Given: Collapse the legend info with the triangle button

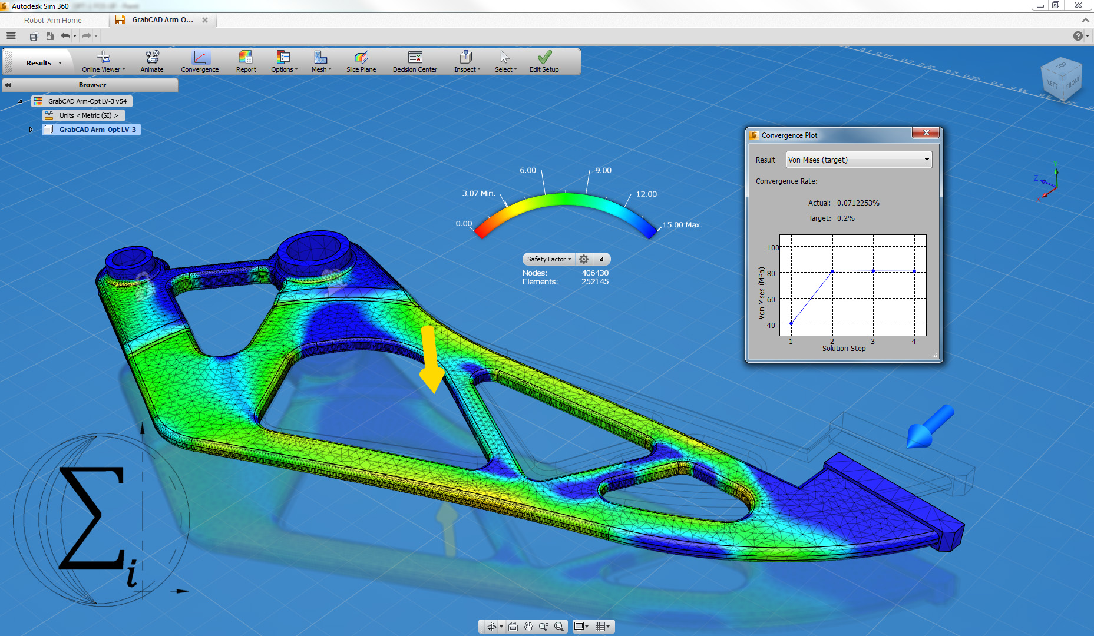Looking at the screenshot, I should tap(601, 259).
